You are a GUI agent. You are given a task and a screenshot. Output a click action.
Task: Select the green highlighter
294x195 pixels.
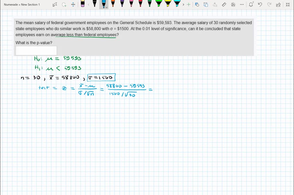pos(158,4)
